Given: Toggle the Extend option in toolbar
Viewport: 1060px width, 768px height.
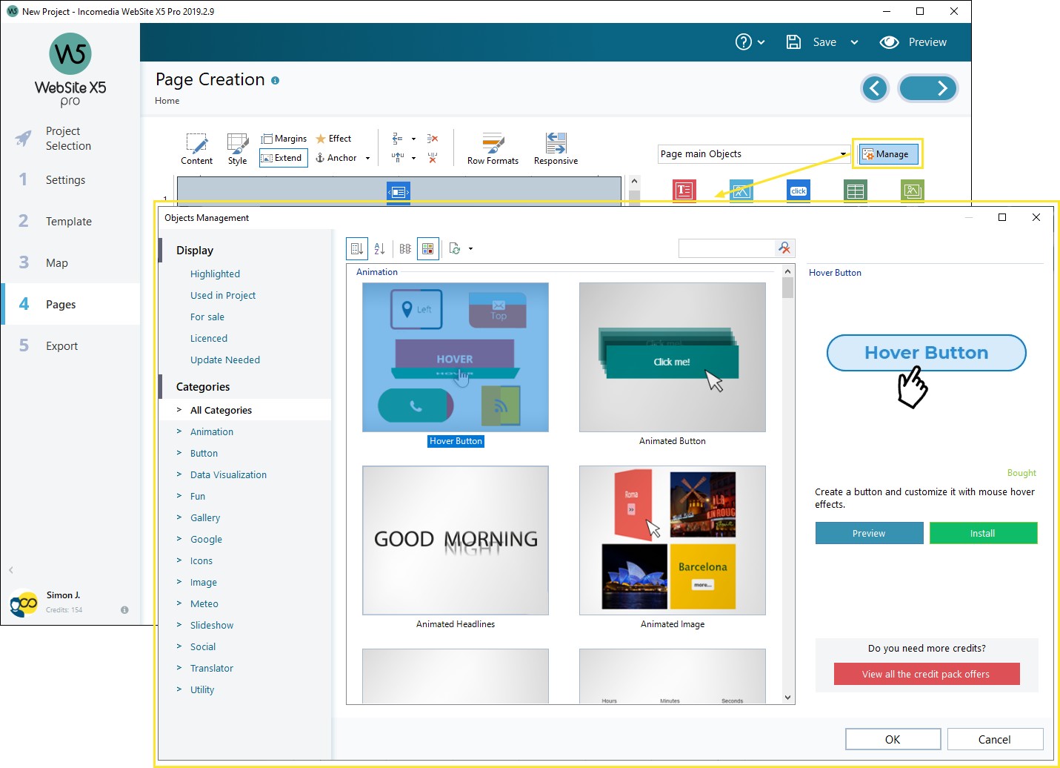Looking at the screenshot, I should (x=283, y=158).
